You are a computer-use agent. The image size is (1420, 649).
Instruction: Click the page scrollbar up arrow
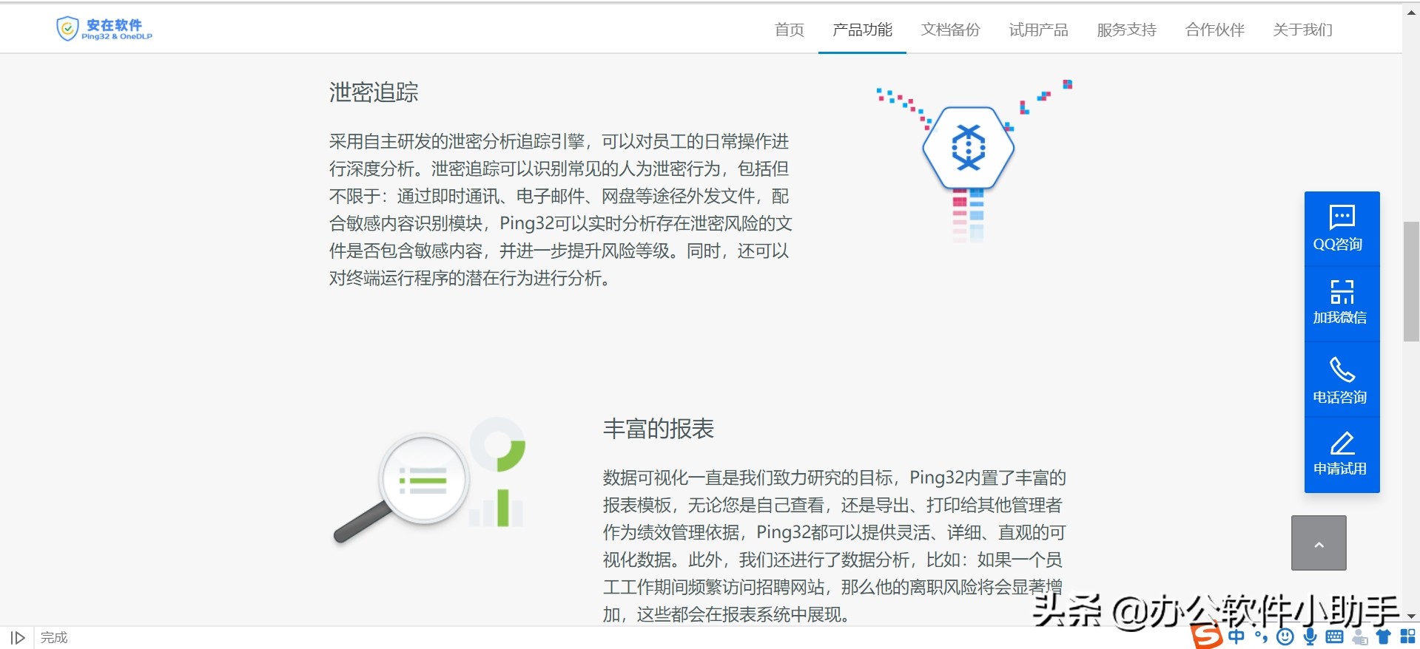point(1411,13)
